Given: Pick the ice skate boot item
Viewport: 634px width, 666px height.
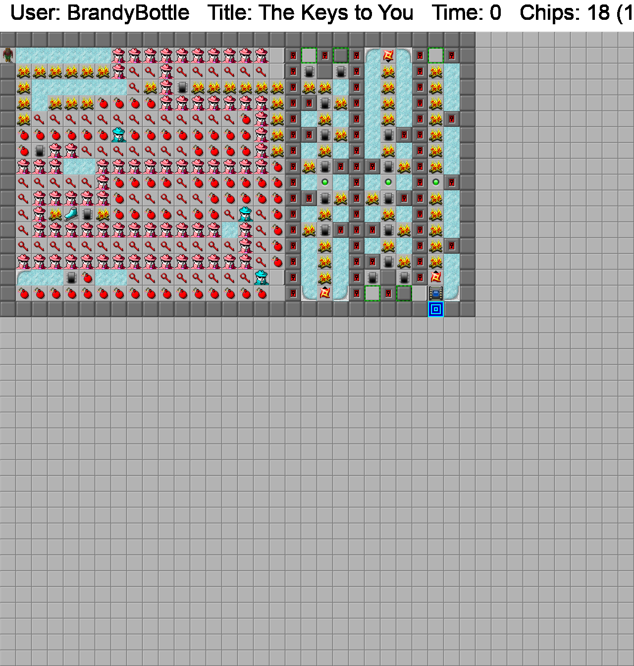Looking at the screenshot, I should (x=71, y=214).
